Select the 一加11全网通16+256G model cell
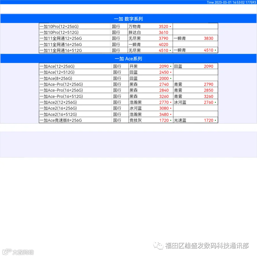Viewport: 257px width, 257px height. [75, 45]
